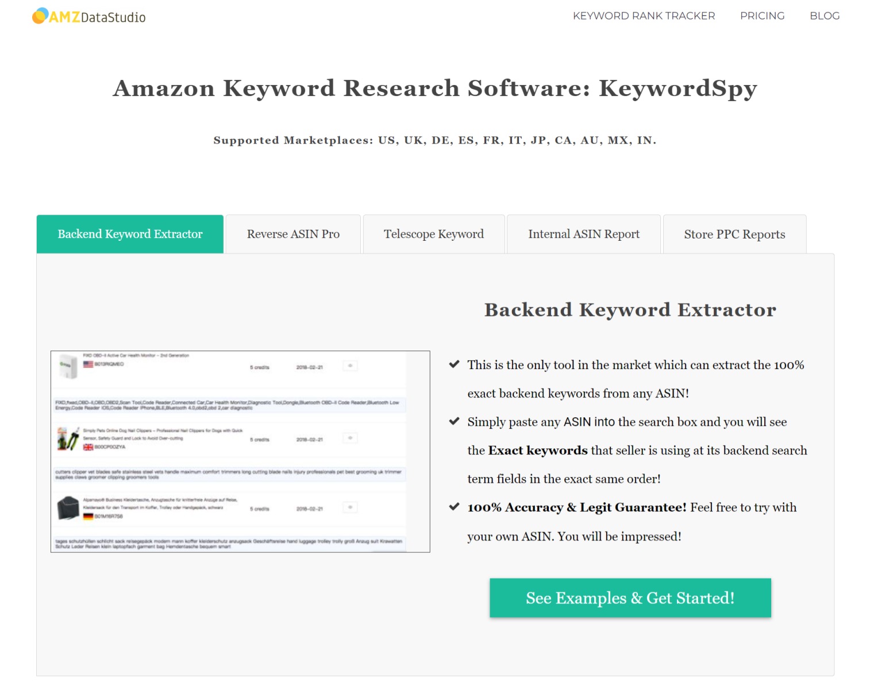Click the German flag icon in preview
870x681 pixels.
88,517
